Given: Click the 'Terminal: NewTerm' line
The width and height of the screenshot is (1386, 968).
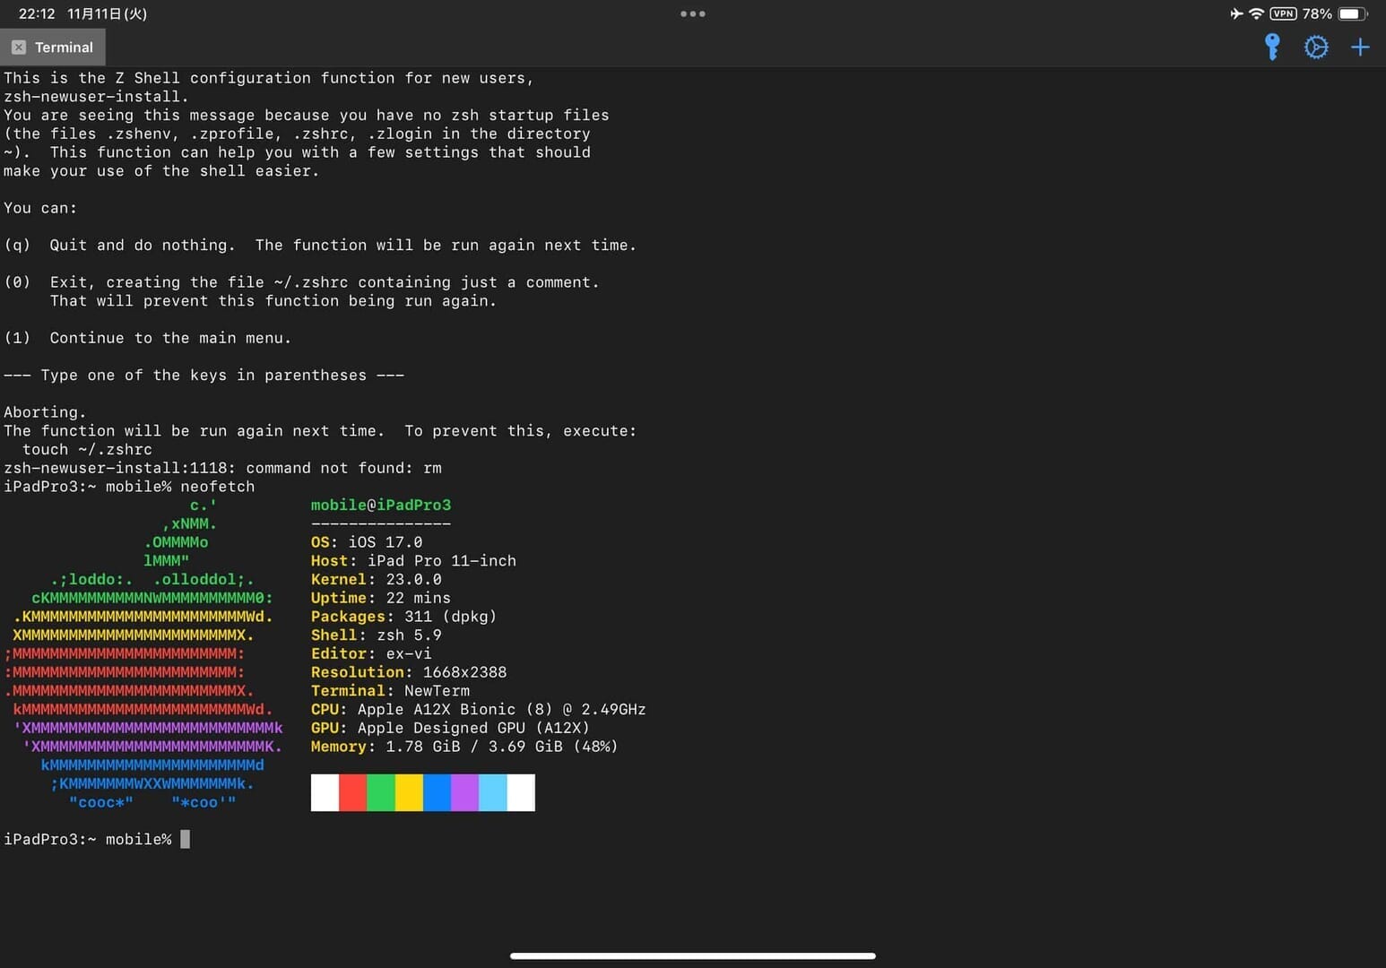Looking at the screenshot, I should (x=390, y=691).
